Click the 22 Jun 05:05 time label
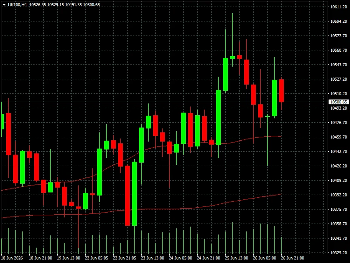The height and width of the screenshot is (263, 350). tap(97, 258)
